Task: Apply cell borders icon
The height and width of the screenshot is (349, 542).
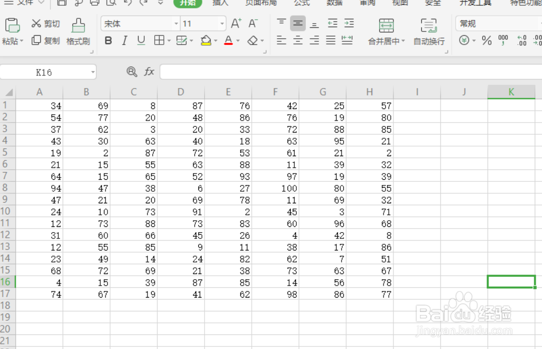Action: (x=159, y=40)
